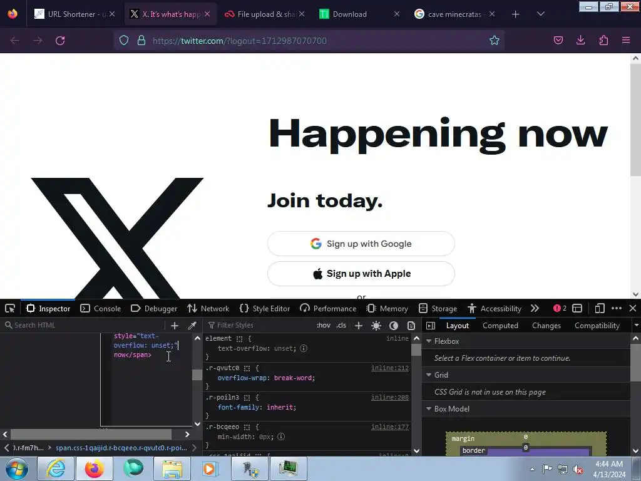Screen dimensions: 641x481
Task: Toggle the .cls classes panel
Action: click(341, 325)
